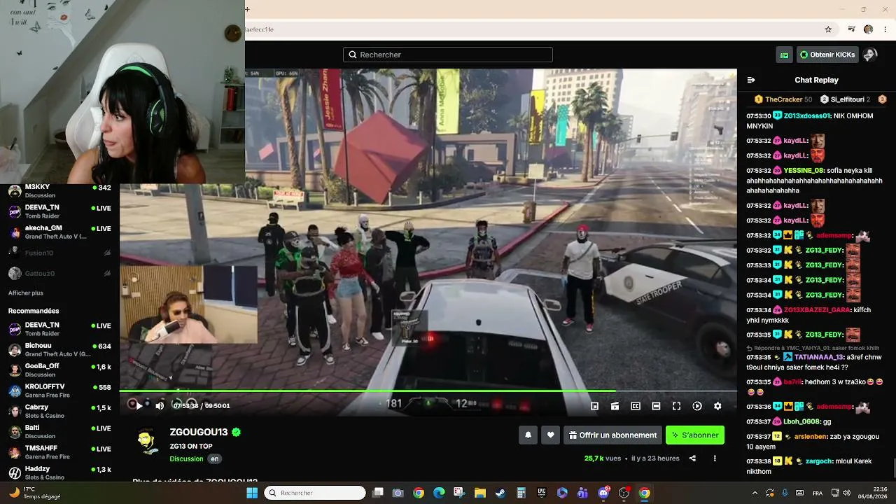Open M3KKY channel in sidebar
This screenshot has width=896, height=504.
click(59, 191)
